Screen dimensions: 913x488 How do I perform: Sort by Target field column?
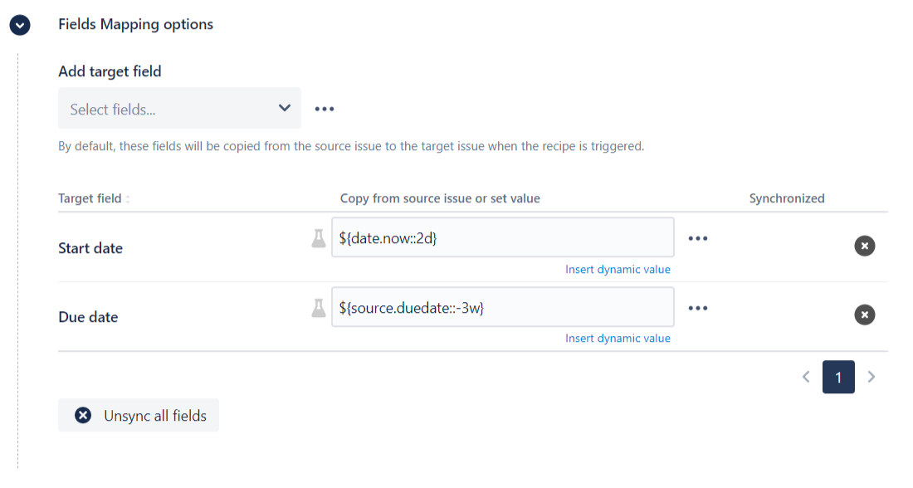tap(127, 199)
